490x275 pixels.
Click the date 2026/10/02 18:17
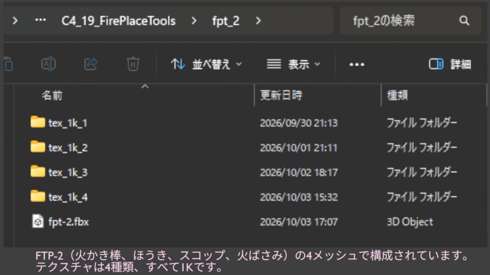299,172
